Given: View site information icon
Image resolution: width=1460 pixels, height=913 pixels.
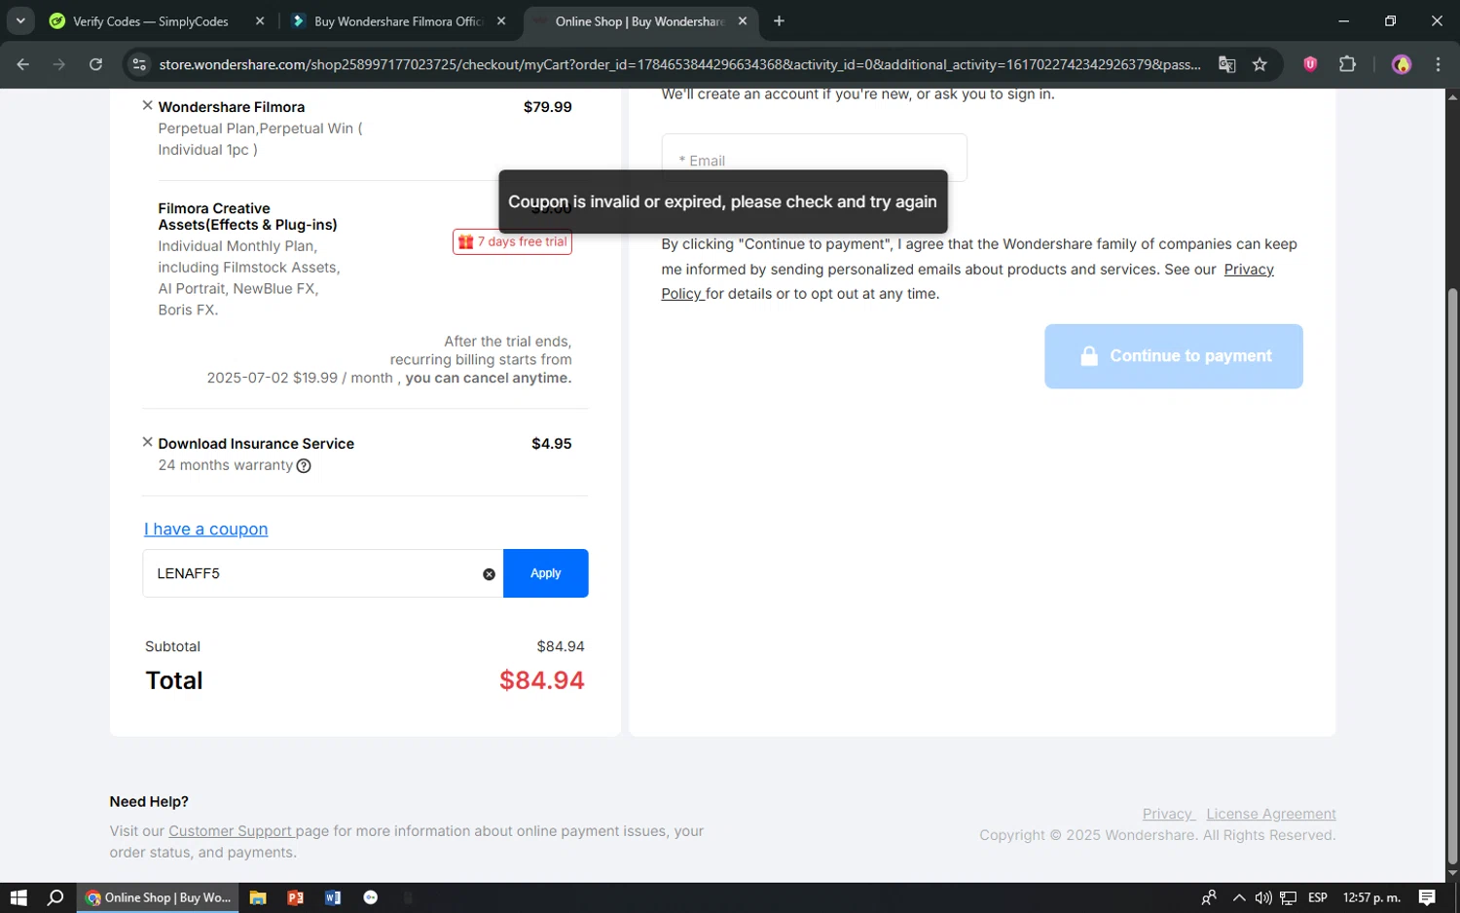Looking at the screenshot, I should click(x=139, y=64).
